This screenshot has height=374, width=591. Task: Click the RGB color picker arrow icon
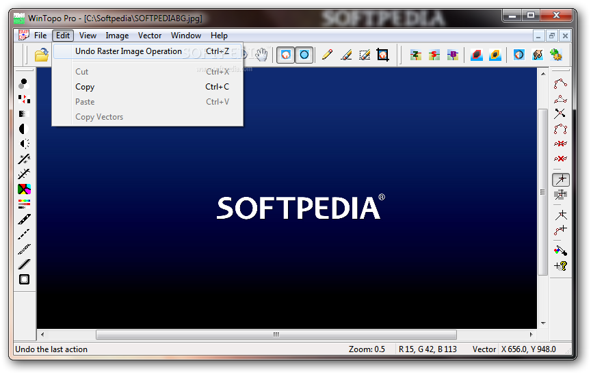(x=560, y=250)
